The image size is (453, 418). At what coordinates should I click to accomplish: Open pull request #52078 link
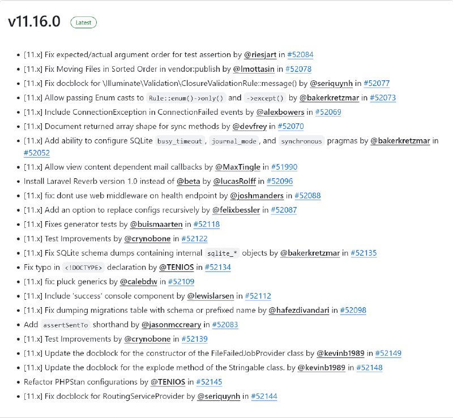coord(298,69)
